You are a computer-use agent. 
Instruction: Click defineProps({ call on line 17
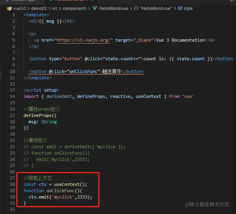(x=40, y=115)
